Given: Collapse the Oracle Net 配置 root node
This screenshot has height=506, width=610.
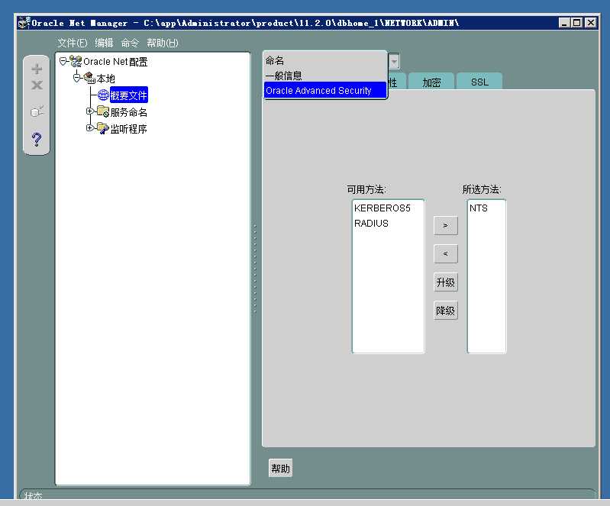Looking at the screenshot, I should pyautogui.click(x=63, y=61).
